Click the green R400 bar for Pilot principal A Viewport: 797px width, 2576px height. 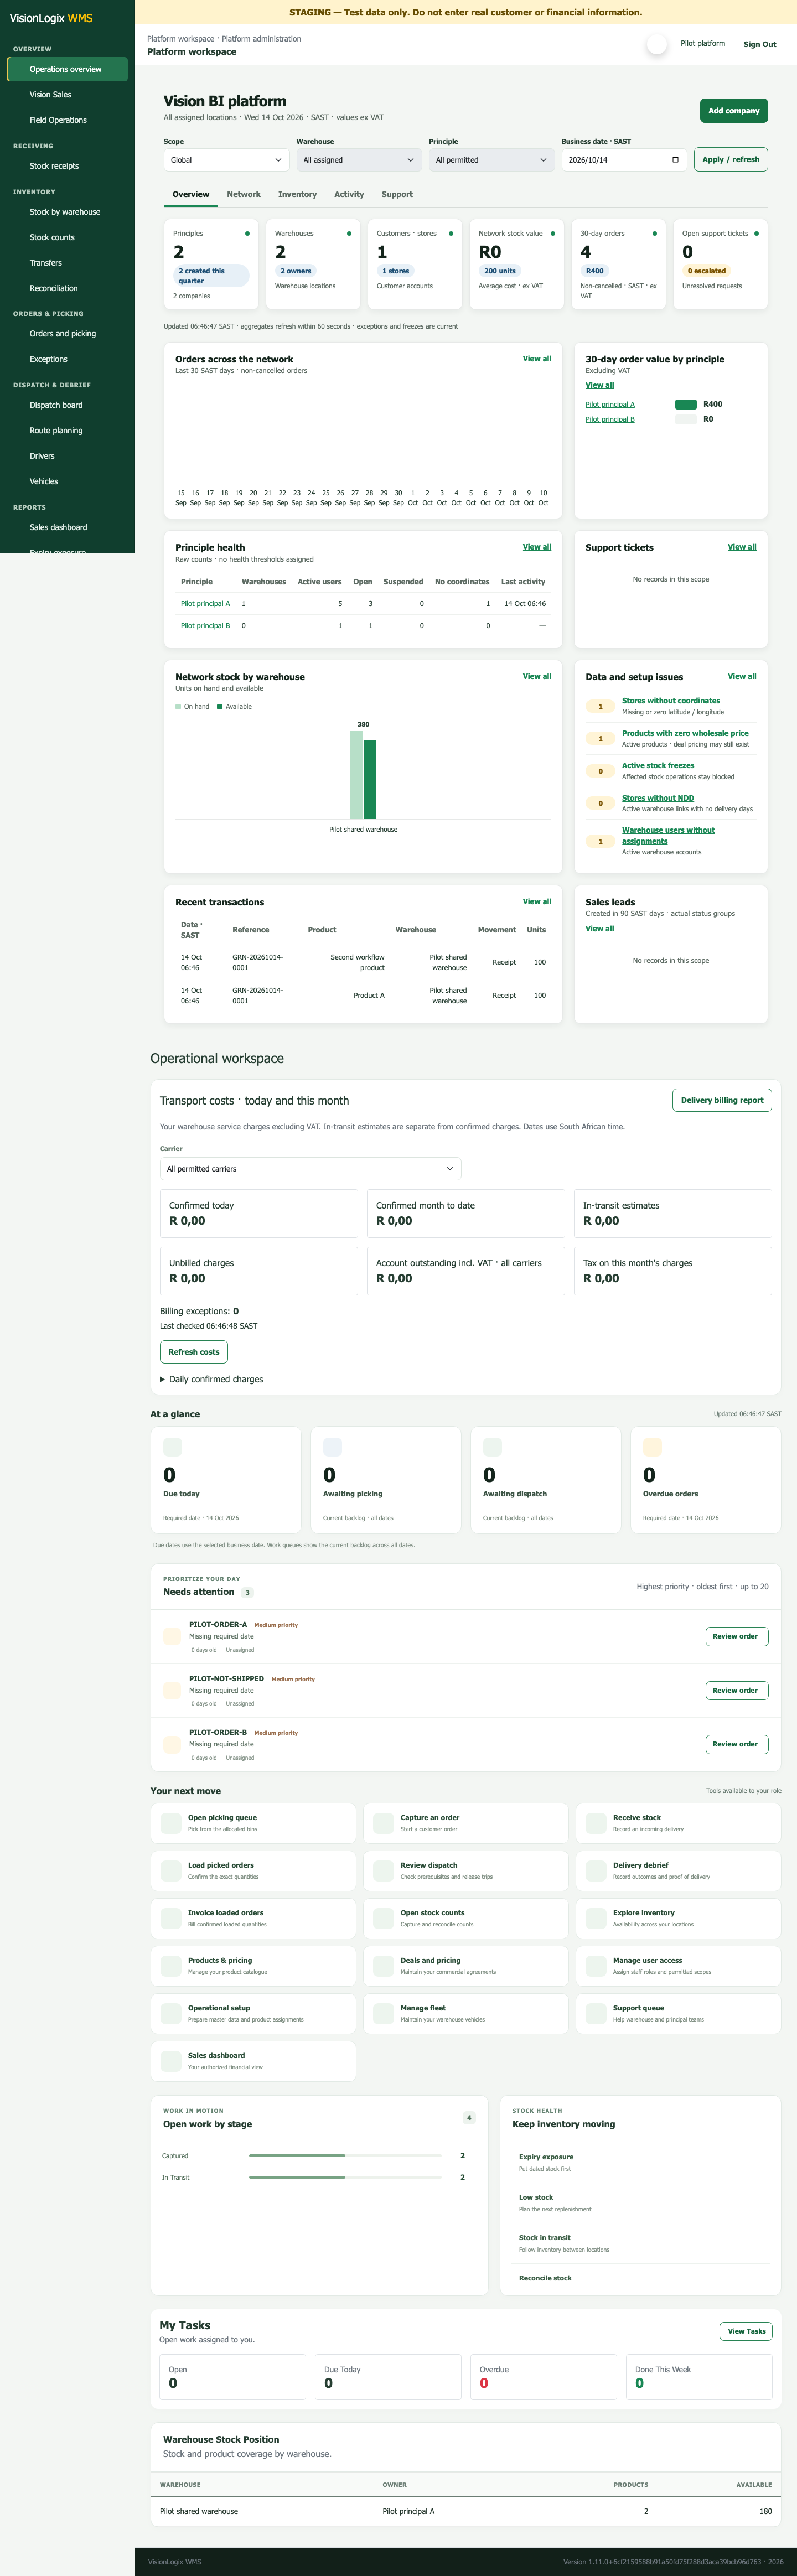point(686,405)
